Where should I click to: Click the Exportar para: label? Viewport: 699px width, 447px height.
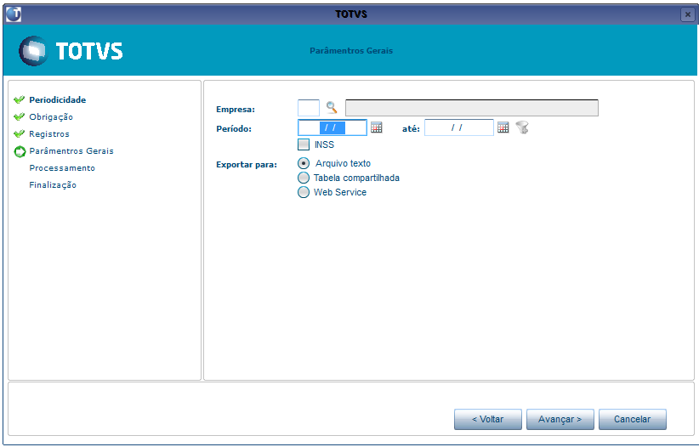(x=247, y=165)
